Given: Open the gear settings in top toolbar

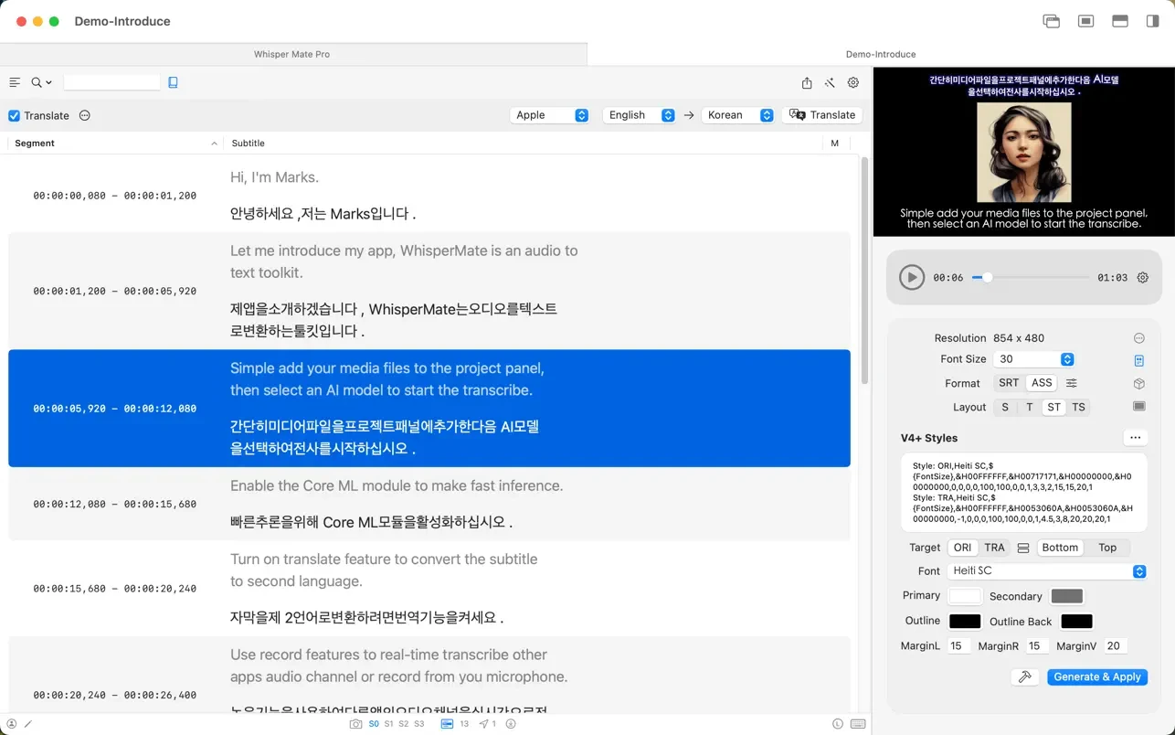Looking at the screenshot, I should point(853,82).
